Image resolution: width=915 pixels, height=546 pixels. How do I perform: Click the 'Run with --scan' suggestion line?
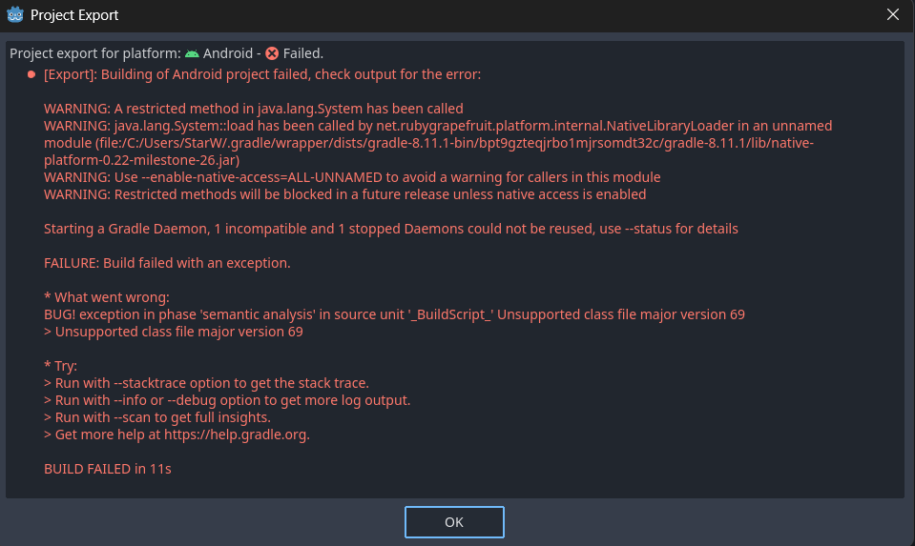tap(157, 417)
